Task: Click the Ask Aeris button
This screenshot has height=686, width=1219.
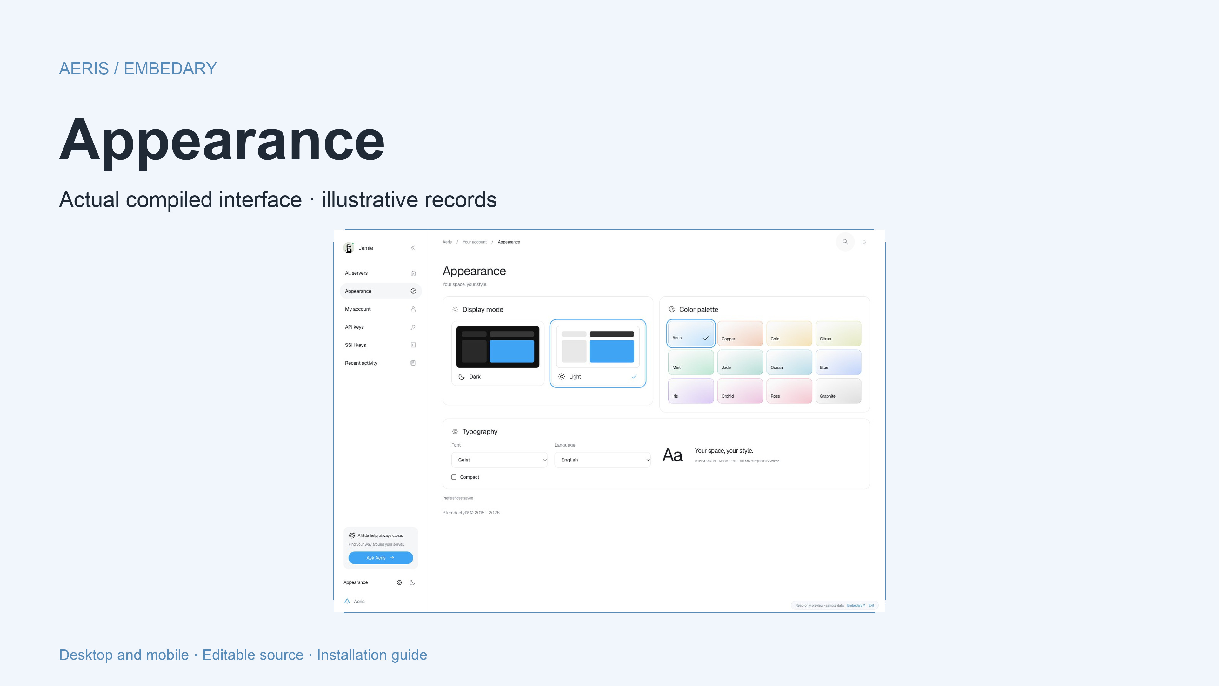Action: 381,558
